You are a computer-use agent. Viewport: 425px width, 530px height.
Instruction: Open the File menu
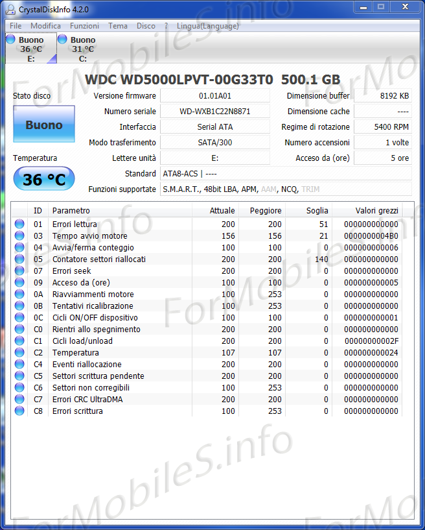pyautogui.click(x=16, y=26)
